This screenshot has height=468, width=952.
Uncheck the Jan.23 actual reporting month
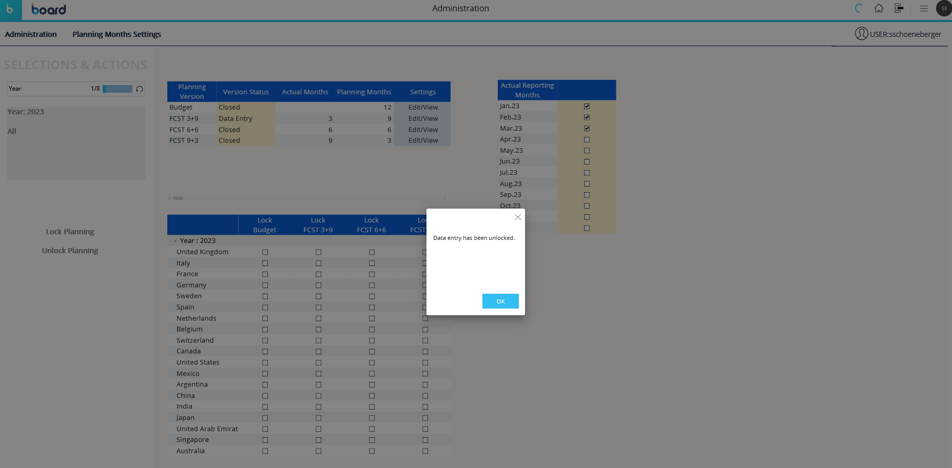pyautogui.click(x=587, y=106)
